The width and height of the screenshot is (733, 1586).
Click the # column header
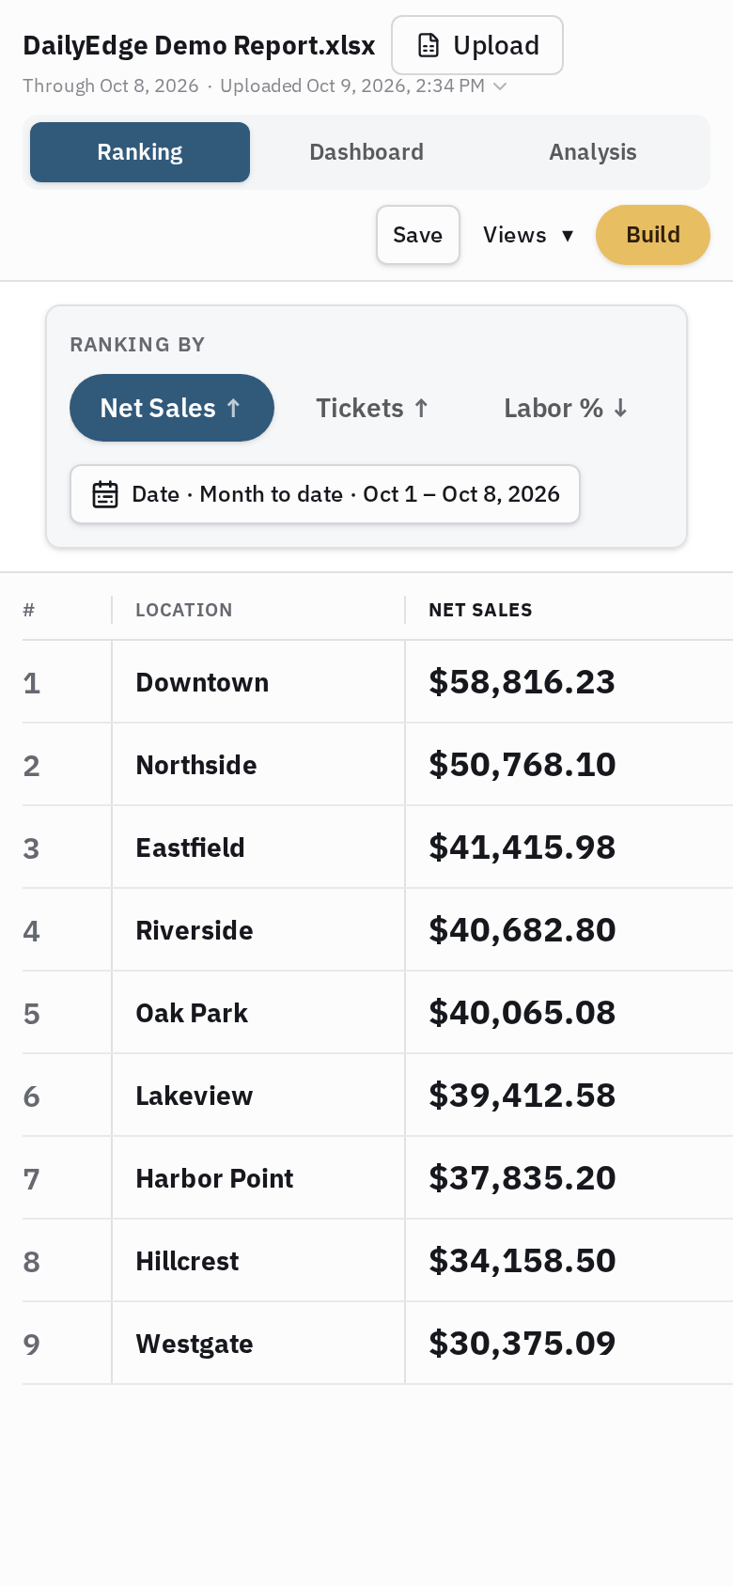click(x=29, y=610)
